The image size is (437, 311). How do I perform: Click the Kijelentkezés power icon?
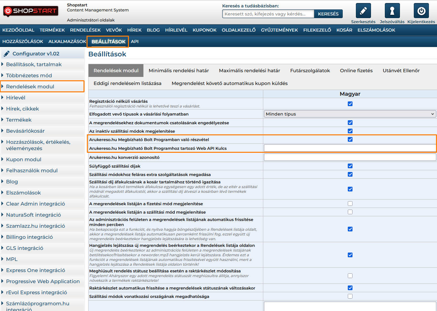pyautogui.click(x=421, y=11)
